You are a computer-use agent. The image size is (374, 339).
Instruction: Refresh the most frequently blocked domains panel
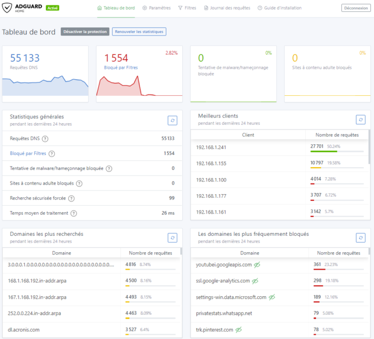click(x=360, y=238)
